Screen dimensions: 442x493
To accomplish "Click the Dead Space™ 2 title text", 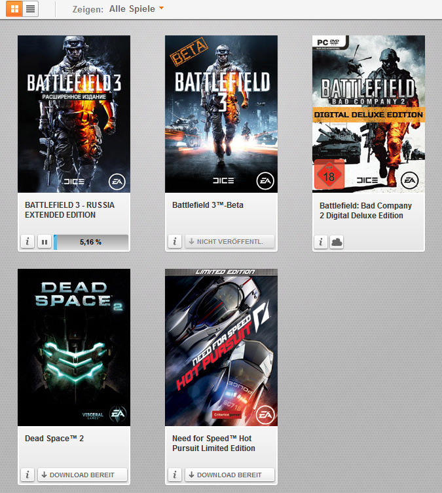I will pyautogui.click(x=54, y=439).
